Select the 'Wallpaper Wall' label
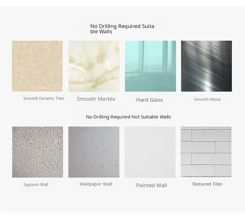The width and height of the screenshot is (245, 217). click(x=96, y=184)
